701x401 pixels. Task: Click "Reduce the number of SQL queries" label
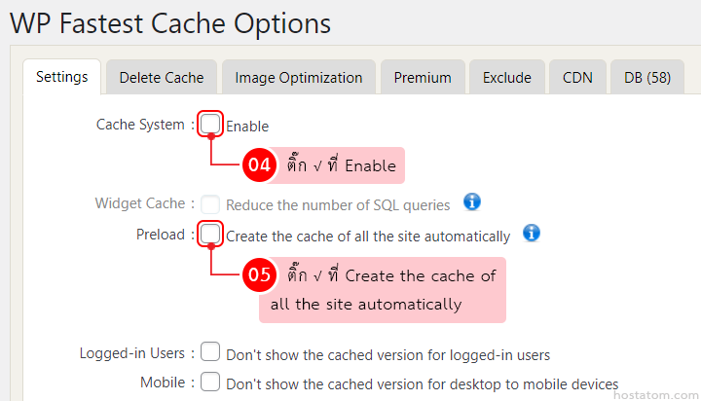coord(338,205)
